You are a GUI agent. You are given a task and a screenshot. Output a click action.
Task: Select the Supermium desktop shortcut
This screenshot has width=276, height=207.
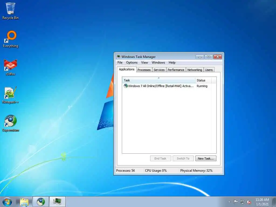point(11,123)
